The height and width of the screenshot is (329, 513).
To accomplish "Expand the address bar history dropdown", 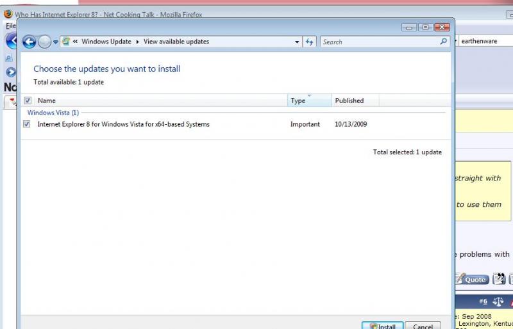I will coord(297,42).
